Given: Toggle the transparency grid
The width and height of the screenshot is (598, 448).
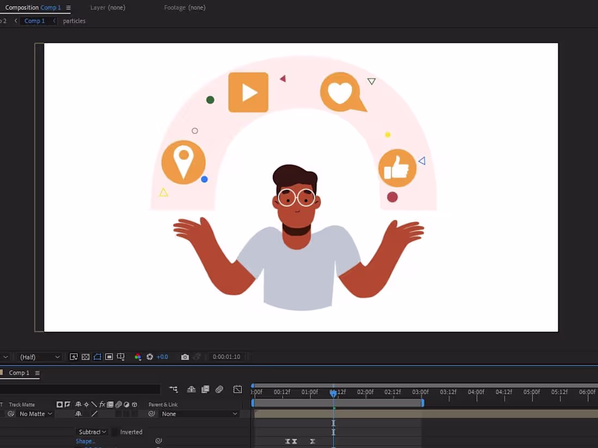Looking at the screenshot, I should pos(85,357).
